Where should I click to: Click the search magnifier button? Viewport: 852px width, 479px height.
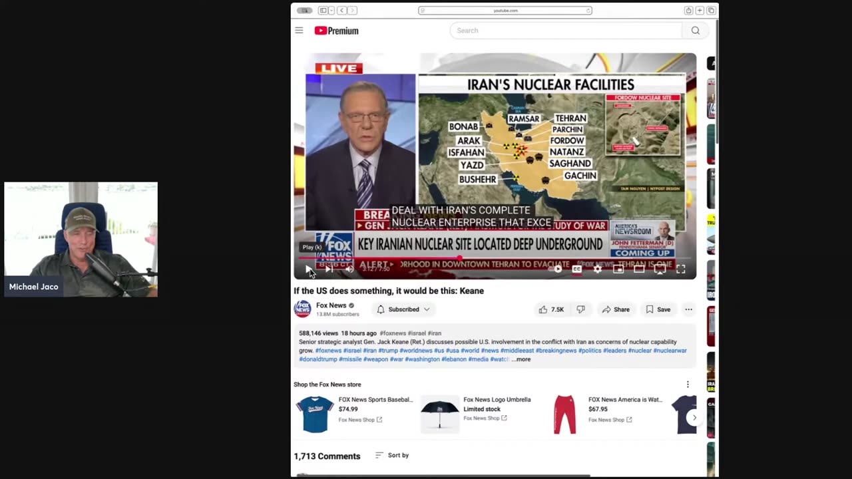[x=695, y=31]
